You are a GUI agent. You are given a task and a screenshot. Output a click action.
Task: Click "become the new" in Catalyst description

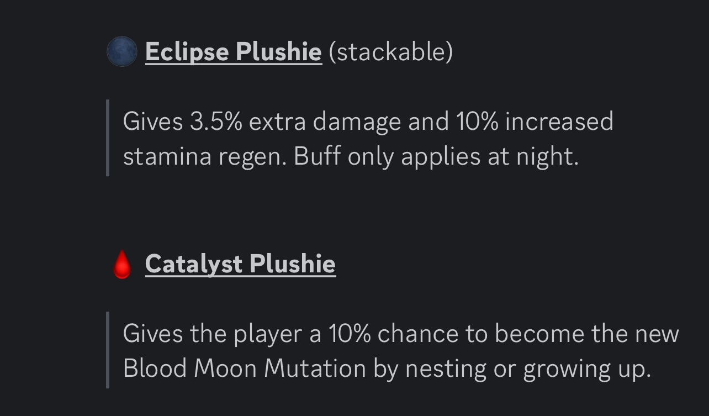point(586,334)
